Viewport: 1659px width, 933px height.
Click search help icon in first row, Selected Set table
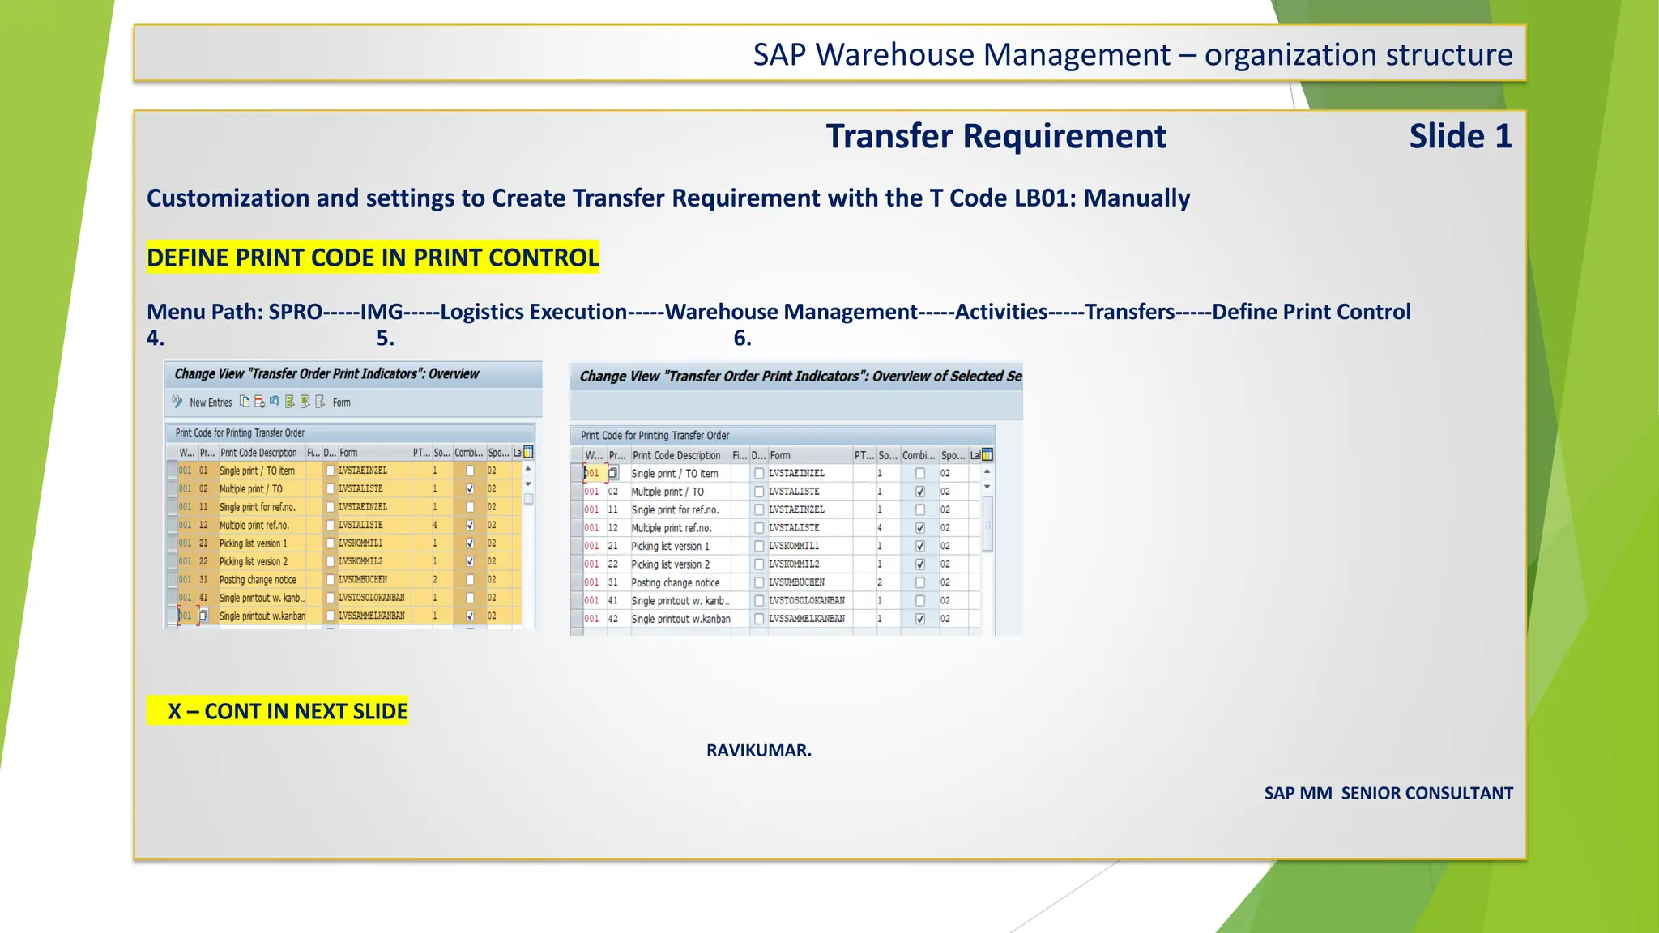[613, 473]
